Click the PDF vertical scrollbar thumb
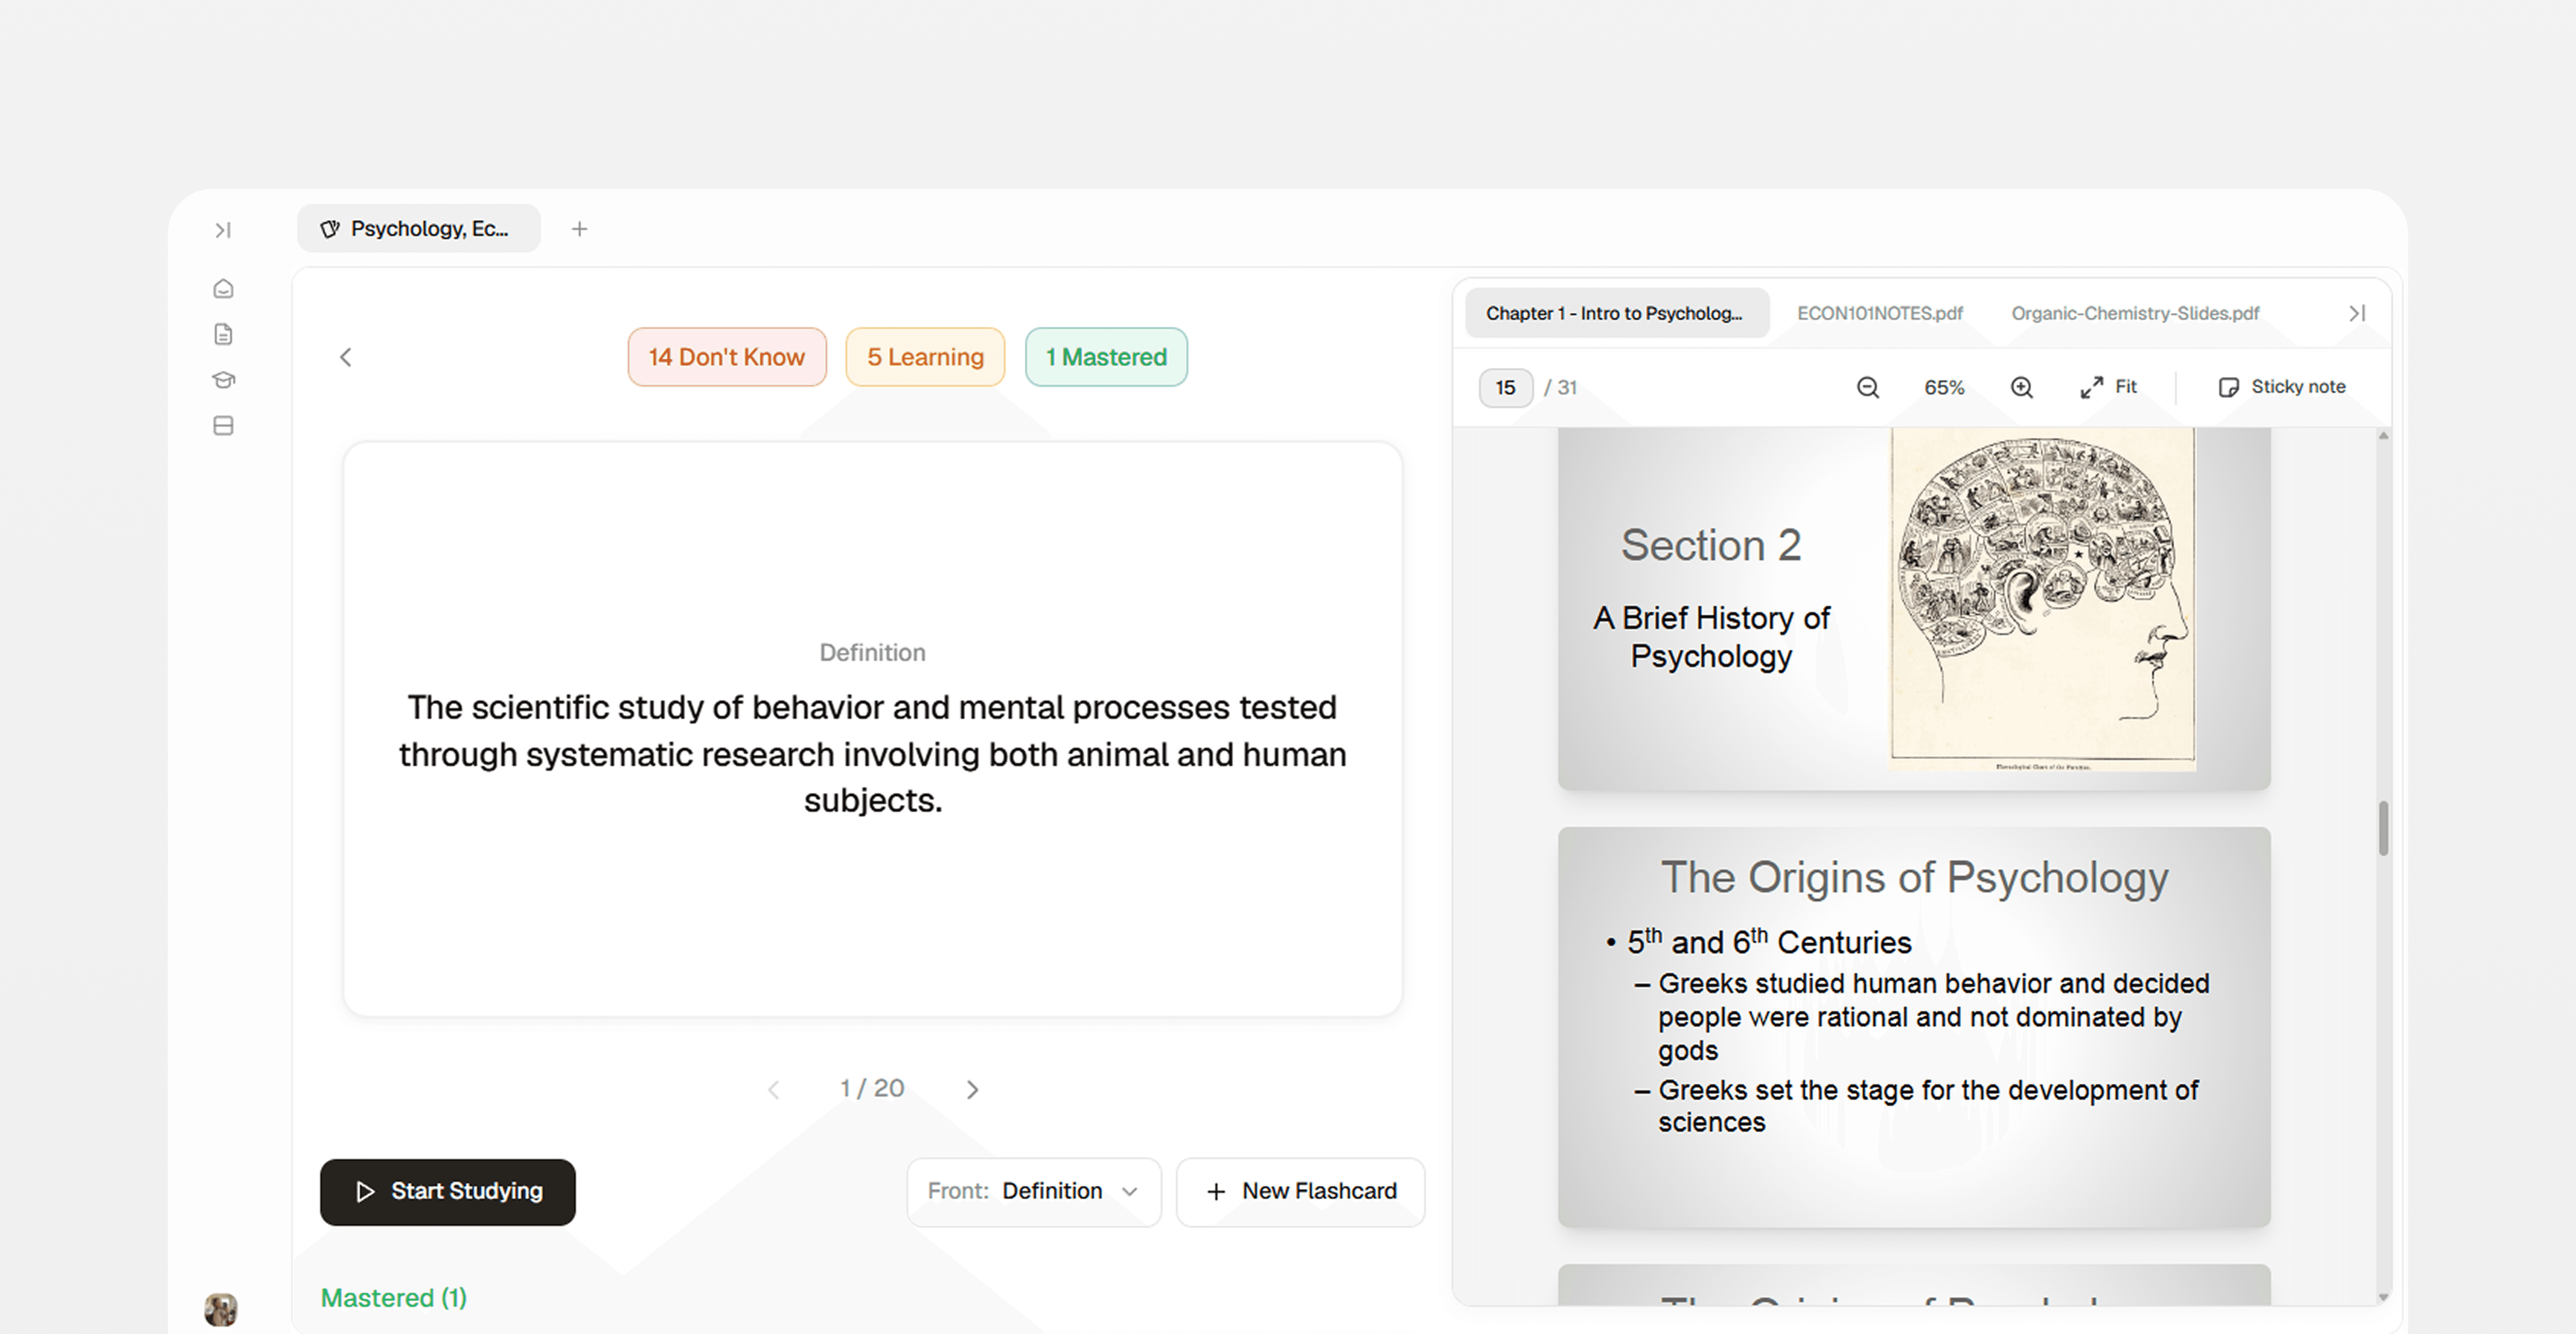 [2383, 829]
